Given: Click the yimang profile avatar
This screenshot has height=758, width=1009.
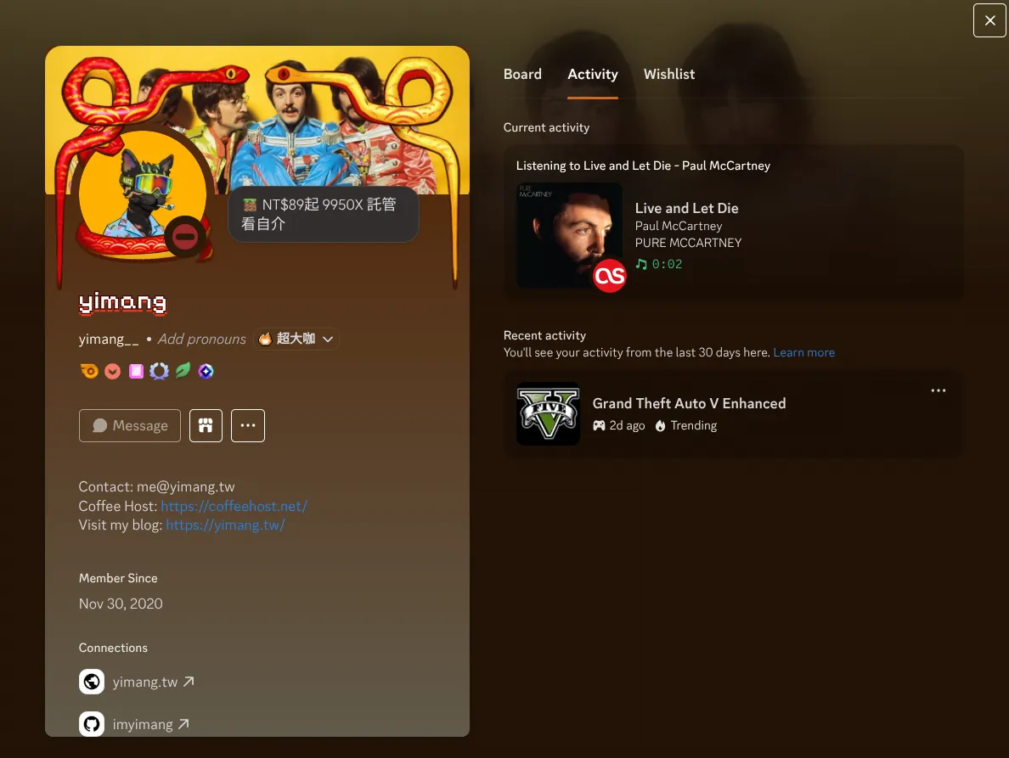Looking at the screenshot, I should coord(142,192).
